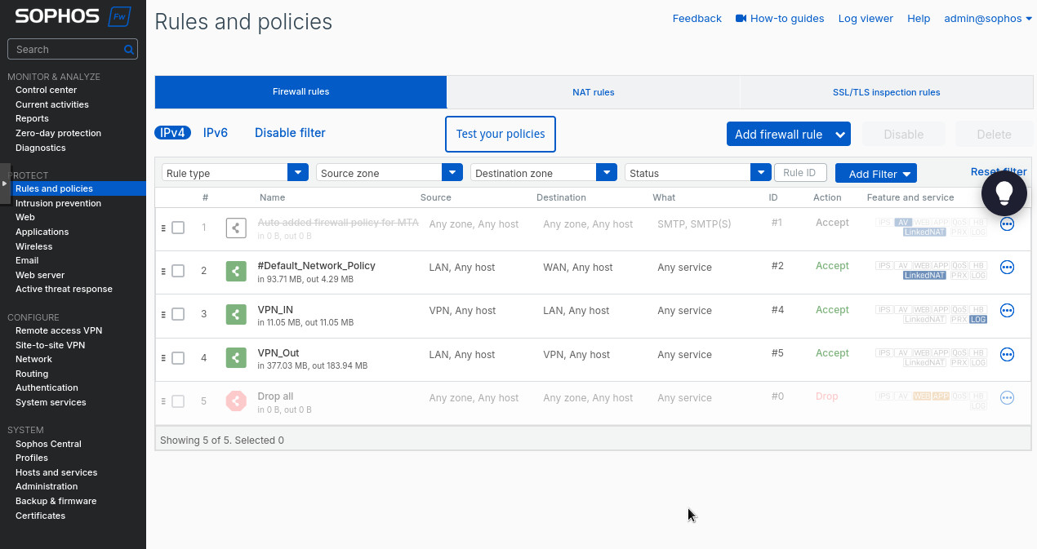The height and width of the screenshot is (549, 1037).
Task: Click the Drop all rule red icon
Action: 236,401
